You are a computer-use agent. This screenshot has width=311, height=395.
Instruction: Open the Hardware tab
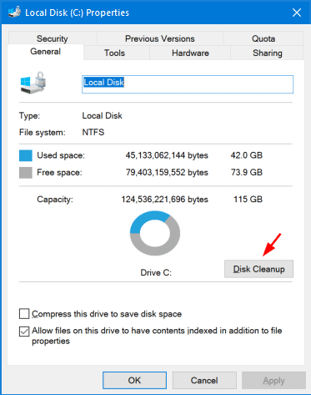pyautogui.click(x=190, y=53)
